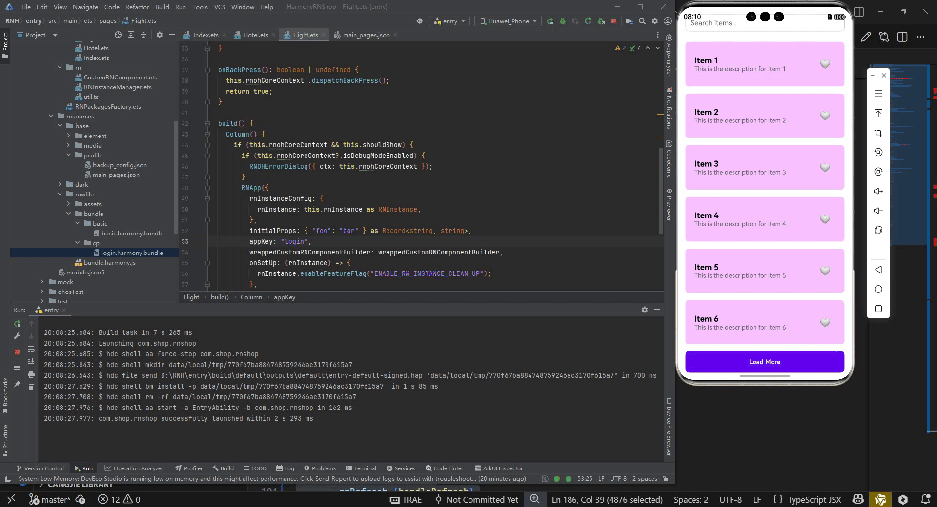The image size is (937, 507).
Task: Click scroll to end icon in Run console
Action: click(x=31, y=361)
